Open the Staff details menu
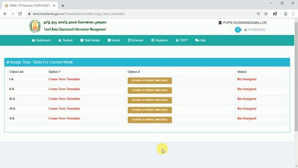Screen dimensions: 298x168 coord(90,40)
